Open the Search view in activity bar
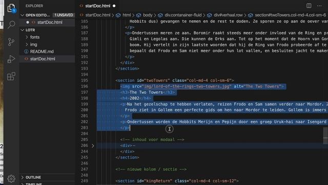328x185 pixels. [x=11, y=25]
